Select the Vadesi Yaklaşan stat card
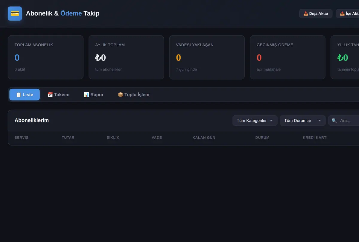The width and height of the screenshot is (359, 242). (207, 57)
